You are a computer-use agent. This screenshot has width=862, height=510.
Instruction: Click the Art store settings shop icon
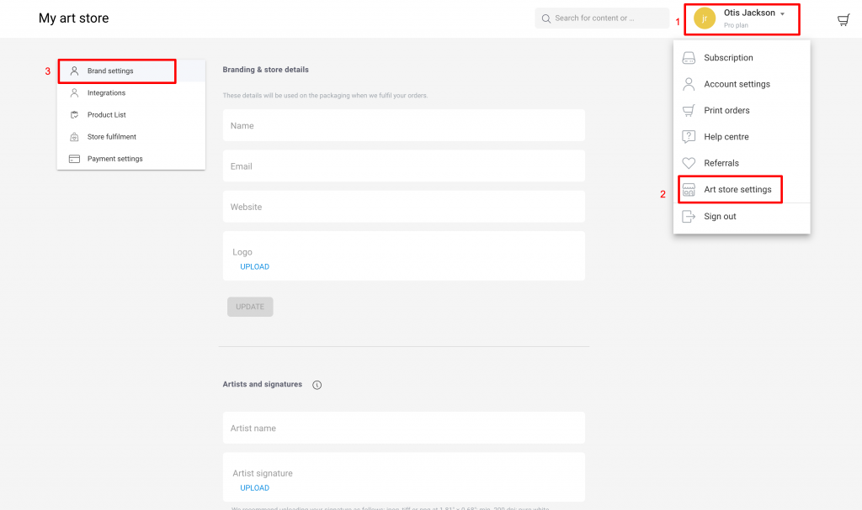689,189
